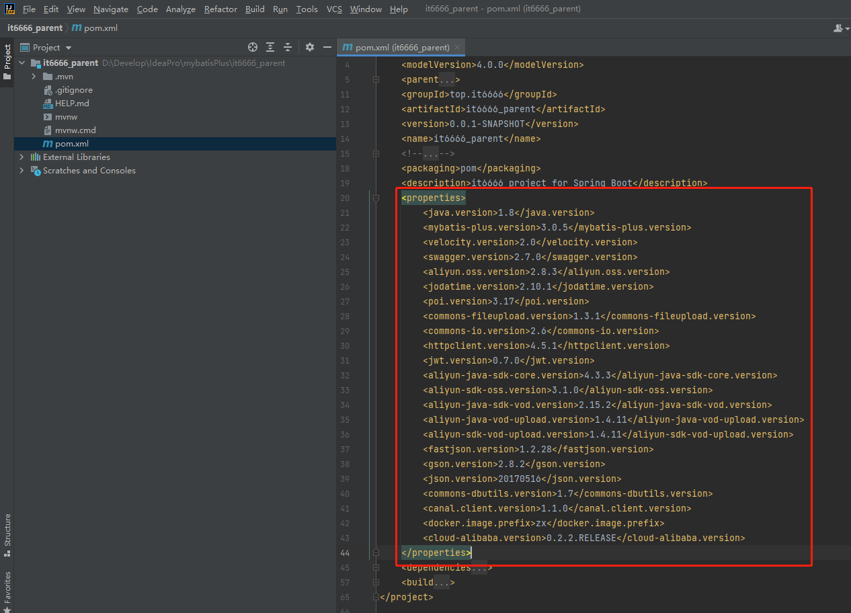This screenshot has width=851, height=613.
Task: Expand Scratches and Consoles node
Action: coord(22,171)
